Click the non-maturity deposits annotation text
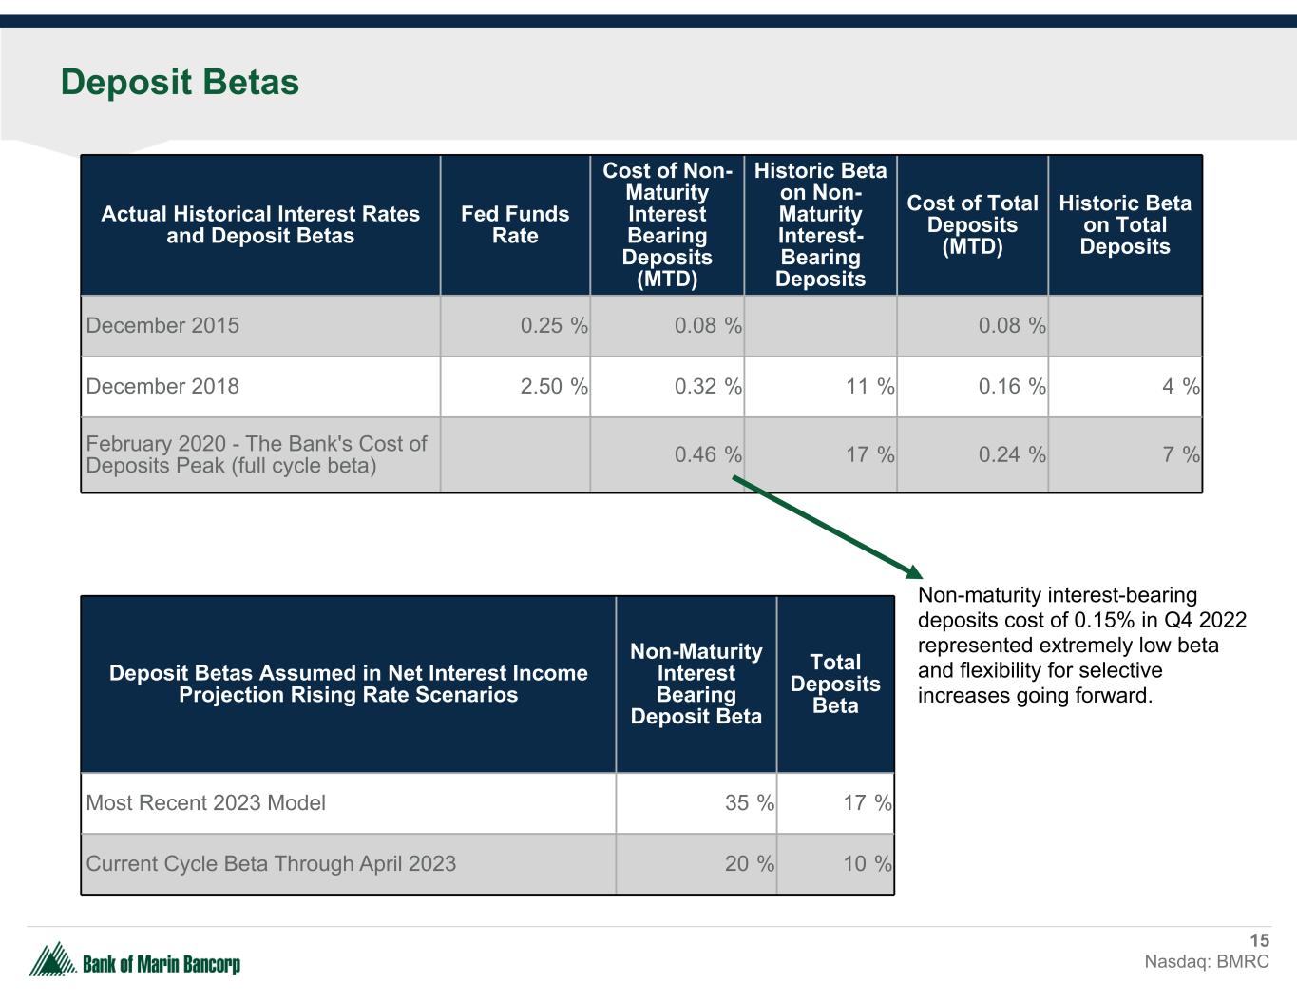This screenshot has width=1297, height=1003. [x=1081, y=646]
